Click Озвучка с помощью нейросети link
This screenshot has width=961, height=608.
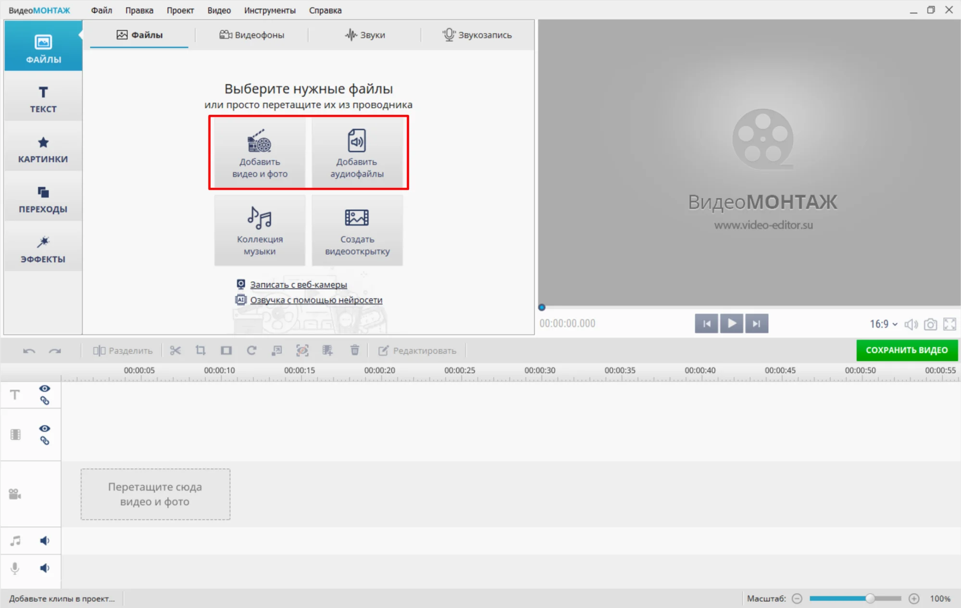point(316,300)
